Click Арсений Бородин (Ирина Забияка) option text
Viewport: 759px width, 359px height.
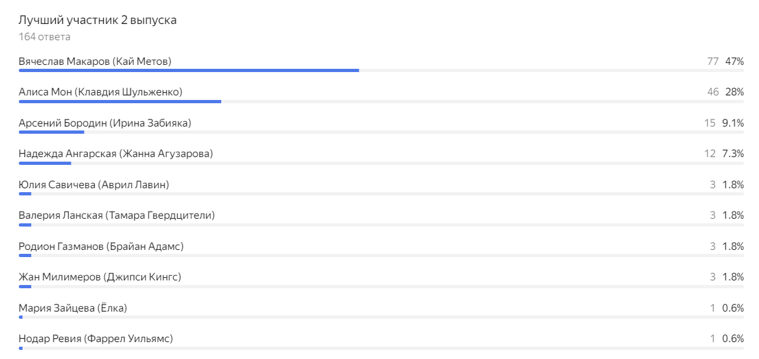[105, 123]
